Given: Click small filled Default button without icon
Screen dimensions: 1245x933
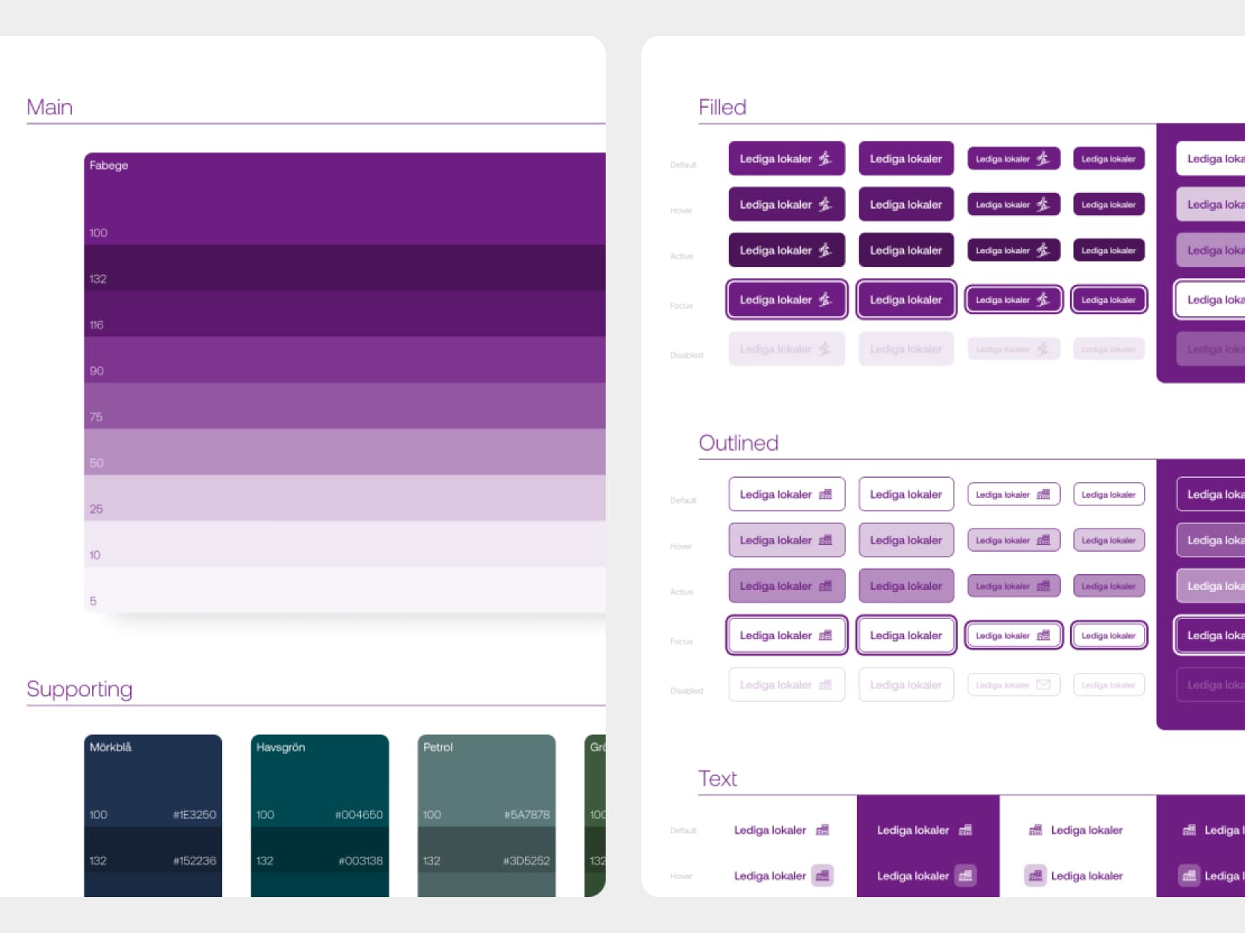Looking at the screenshot, I should [x=1109, y=158].
